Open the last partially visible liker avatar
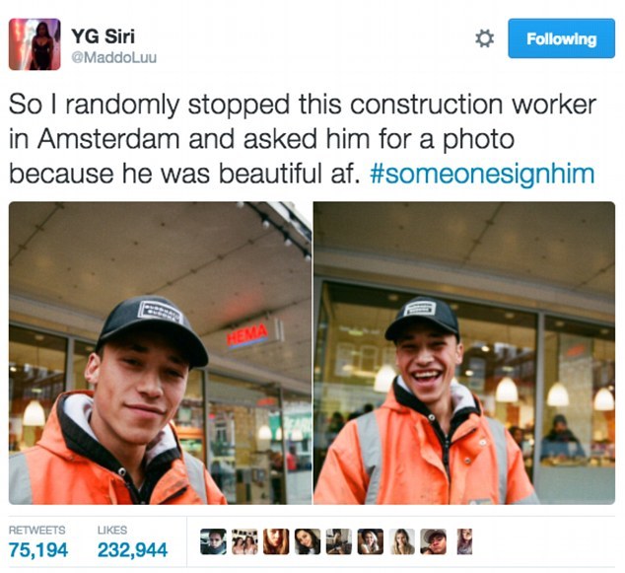The width and height of the screenshot is (625, 573). [x=464, y=541]
